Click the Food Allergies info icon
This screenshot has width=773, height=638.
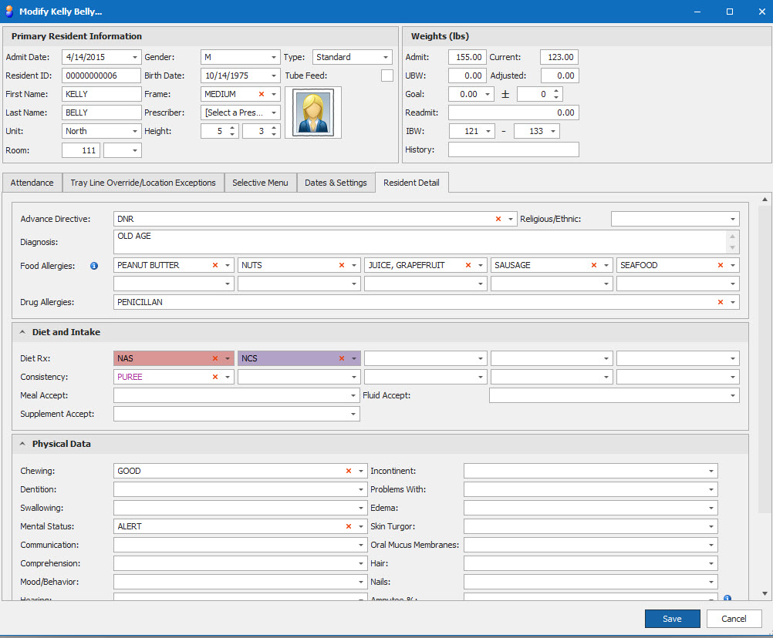(94, 266)
